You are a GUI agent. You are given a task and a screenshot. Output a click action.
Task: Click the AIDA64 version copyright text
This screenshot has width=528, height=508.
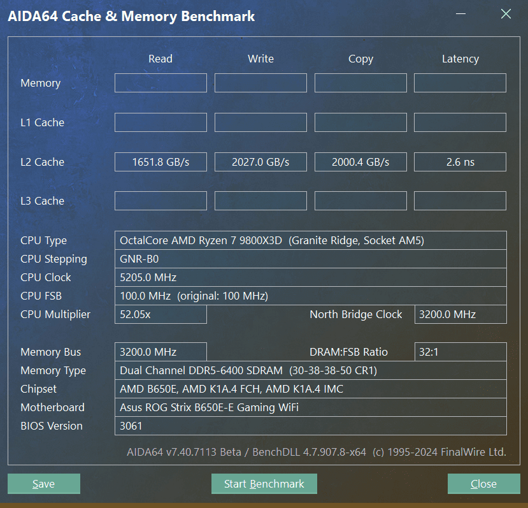tap(317, 452)
